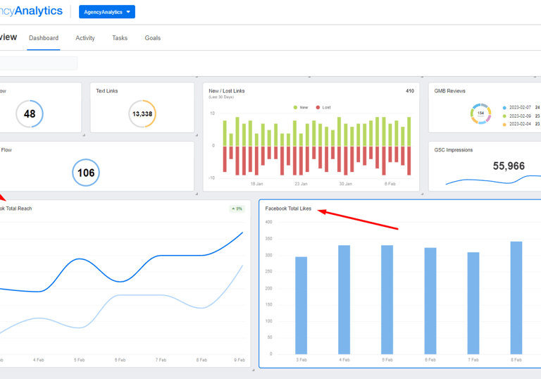Select the Goals tab
Screen dimensions: 541x379
[x=152, y=38]
